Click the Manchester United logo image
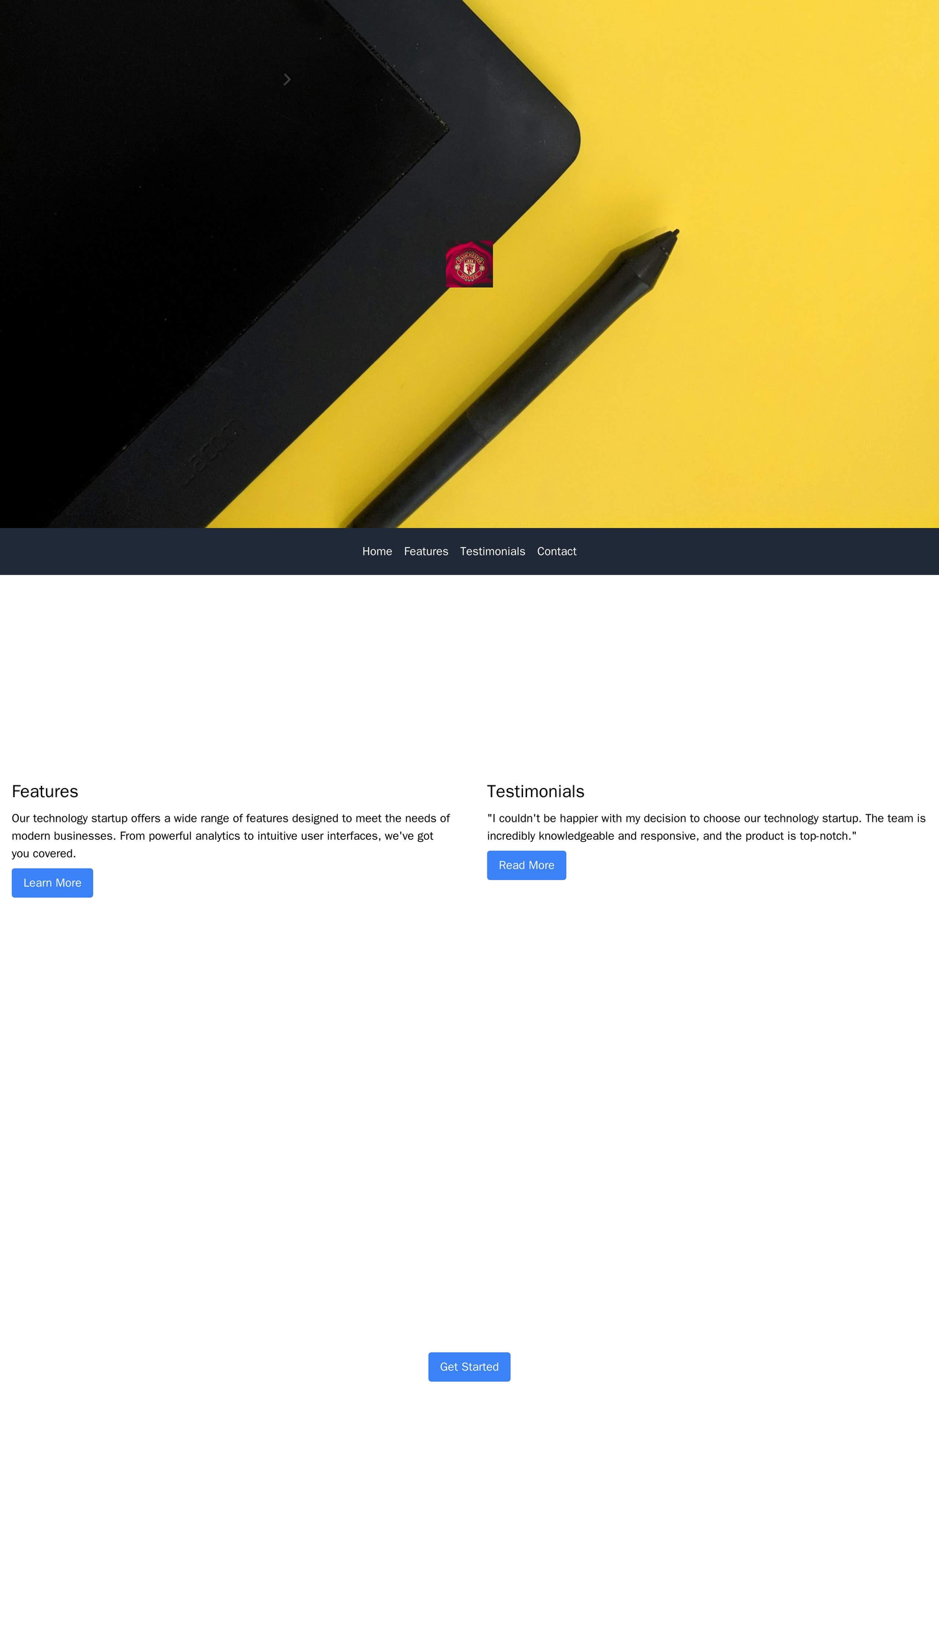This screenshot has height=1631, width=939. coord(469,264)
